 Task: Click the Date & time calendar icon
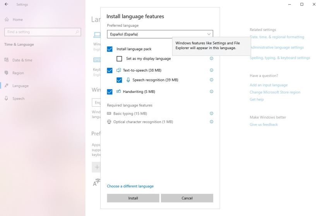tap(7, 60)
